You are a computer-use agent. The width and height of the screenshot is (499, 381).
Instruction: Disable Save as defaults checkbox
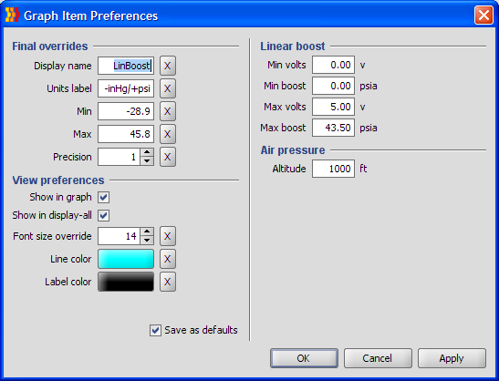pyautogui.click(x=155, y=331)
